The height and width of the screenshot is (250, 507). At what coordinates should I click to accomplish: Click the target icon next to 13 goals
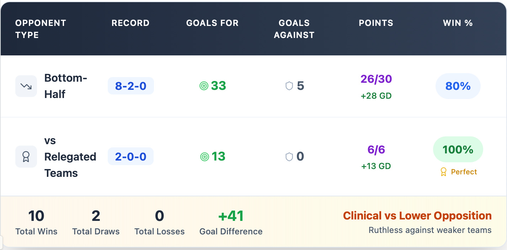(x=204, y=157)
